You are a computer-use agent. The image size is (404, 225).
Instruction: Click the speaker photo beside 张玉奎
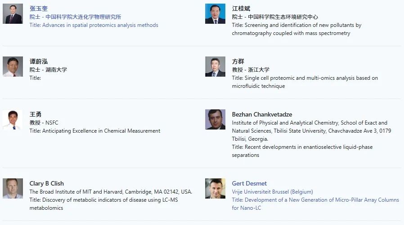coord(13,14)
